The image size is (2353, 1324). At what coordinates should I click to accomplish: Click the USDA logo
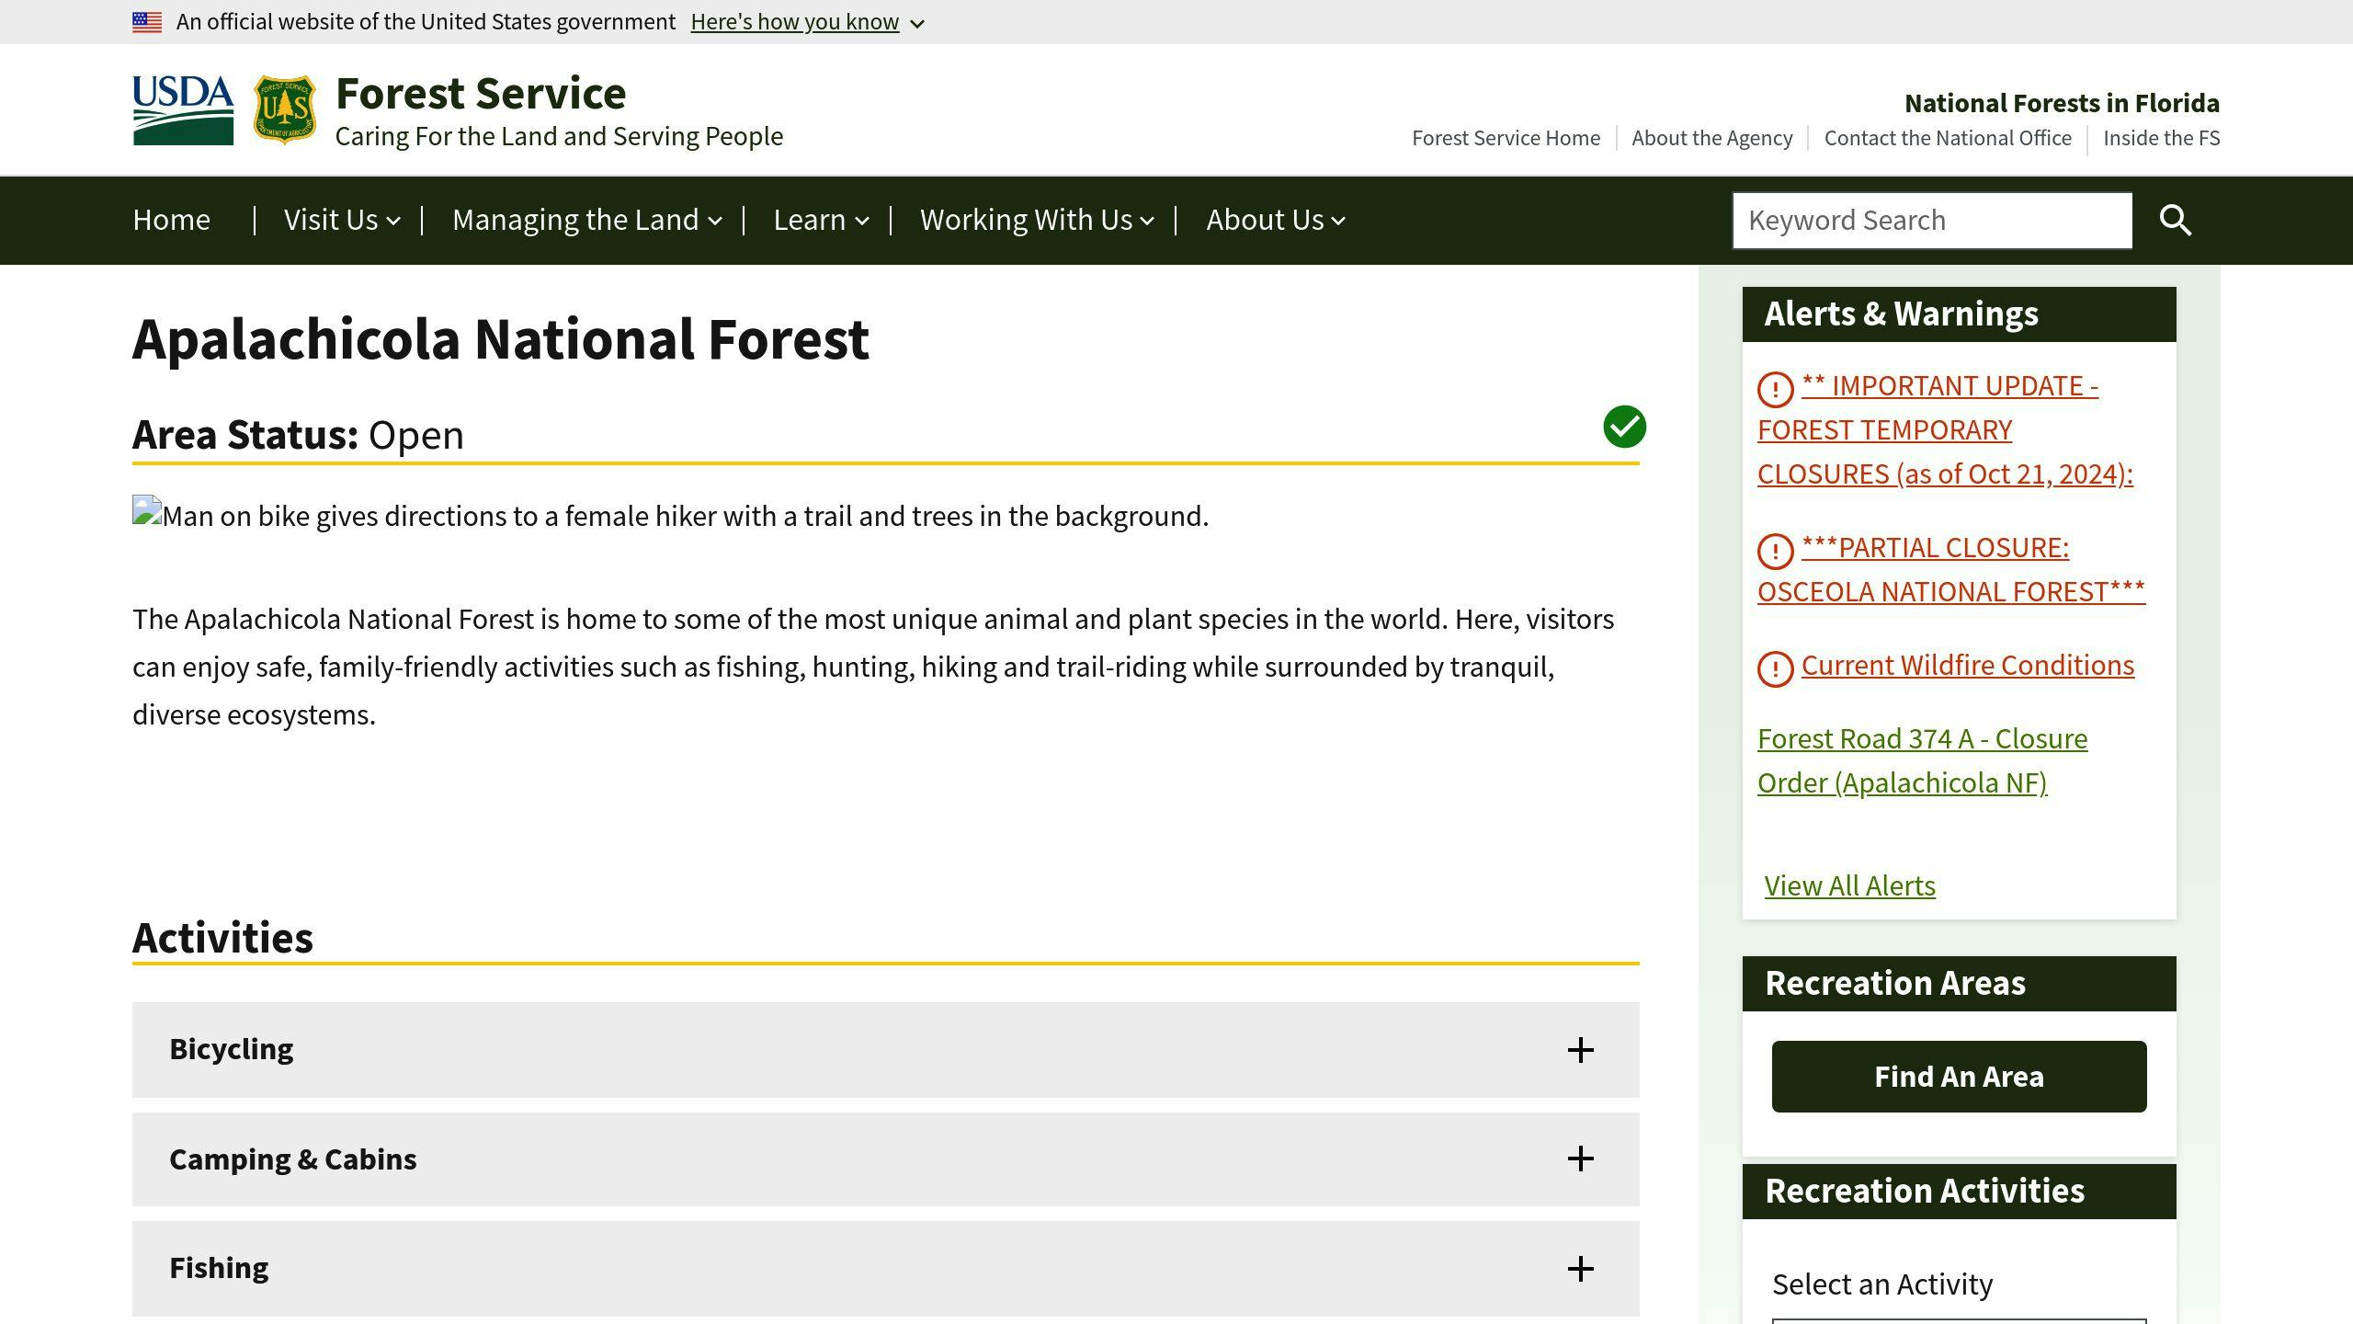(x=183, y=110)
